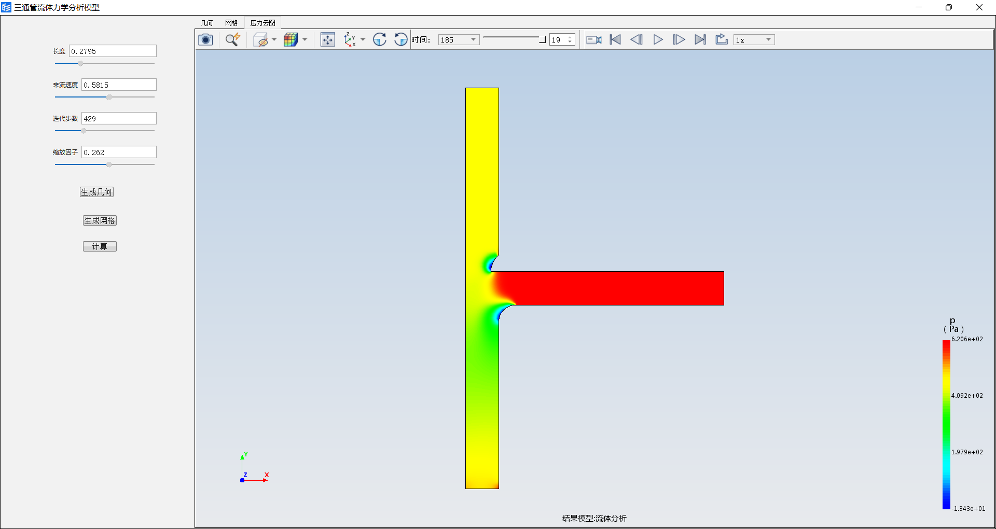The width and height of the screenshot is (996, 529).
Task: Switch to the 几何 tab
Action: click(206, 23)
